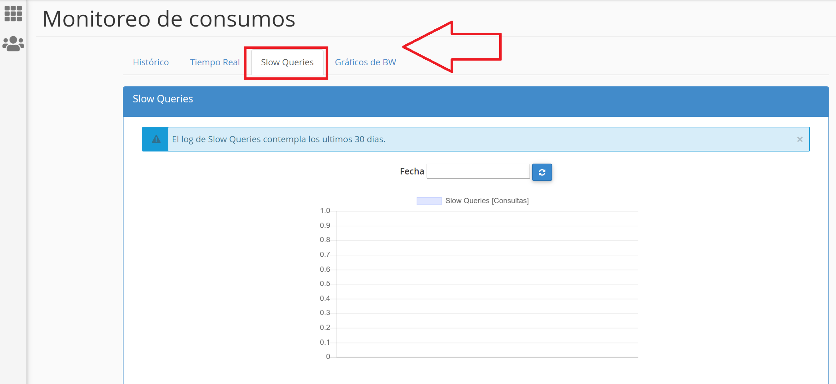Viewport: 836px width, 384px height.
Task: Open the apps grid menu icon
Action: pos(13,14)
